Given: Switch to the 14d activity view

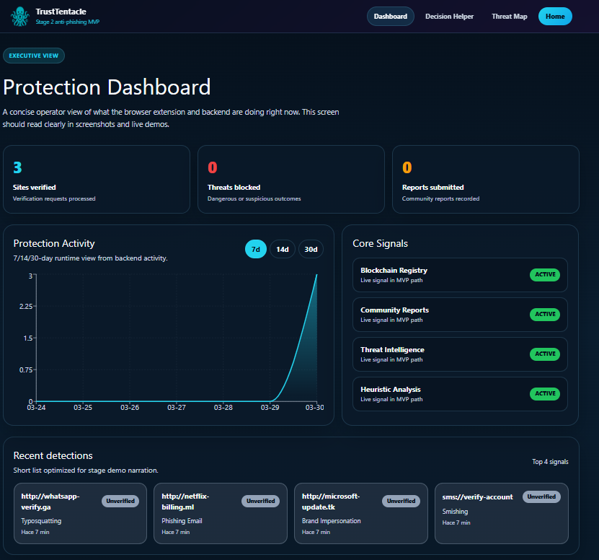Looking at the screenshot, I should 282,249.
